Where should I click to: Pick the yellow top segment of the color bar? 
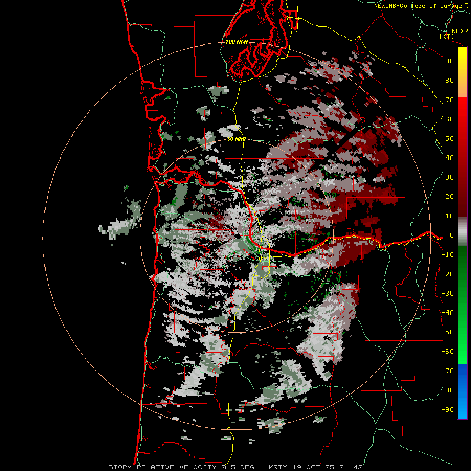[462, 72]
